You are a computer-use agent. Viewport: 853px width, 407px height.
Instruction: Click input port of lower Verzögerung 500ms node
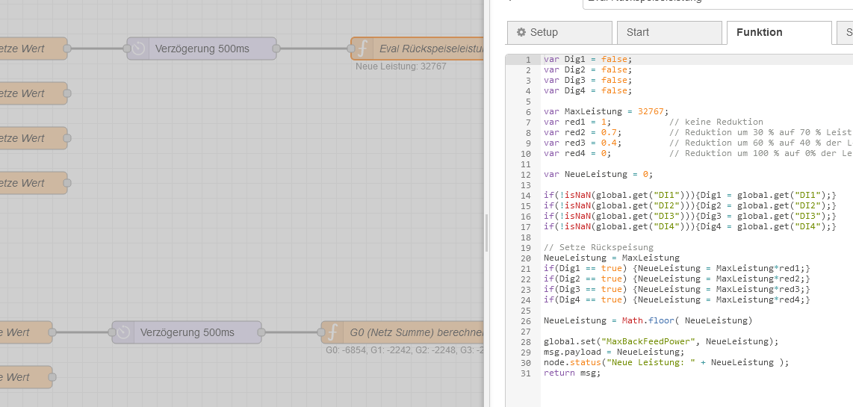pyautogui.click(x=112, y=332)
